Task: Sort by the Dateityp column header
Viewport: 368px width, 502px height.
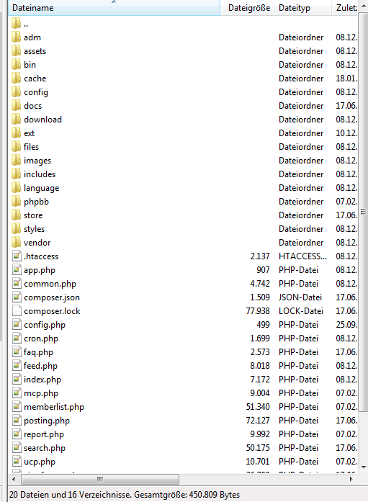Action: click(302, 8)
